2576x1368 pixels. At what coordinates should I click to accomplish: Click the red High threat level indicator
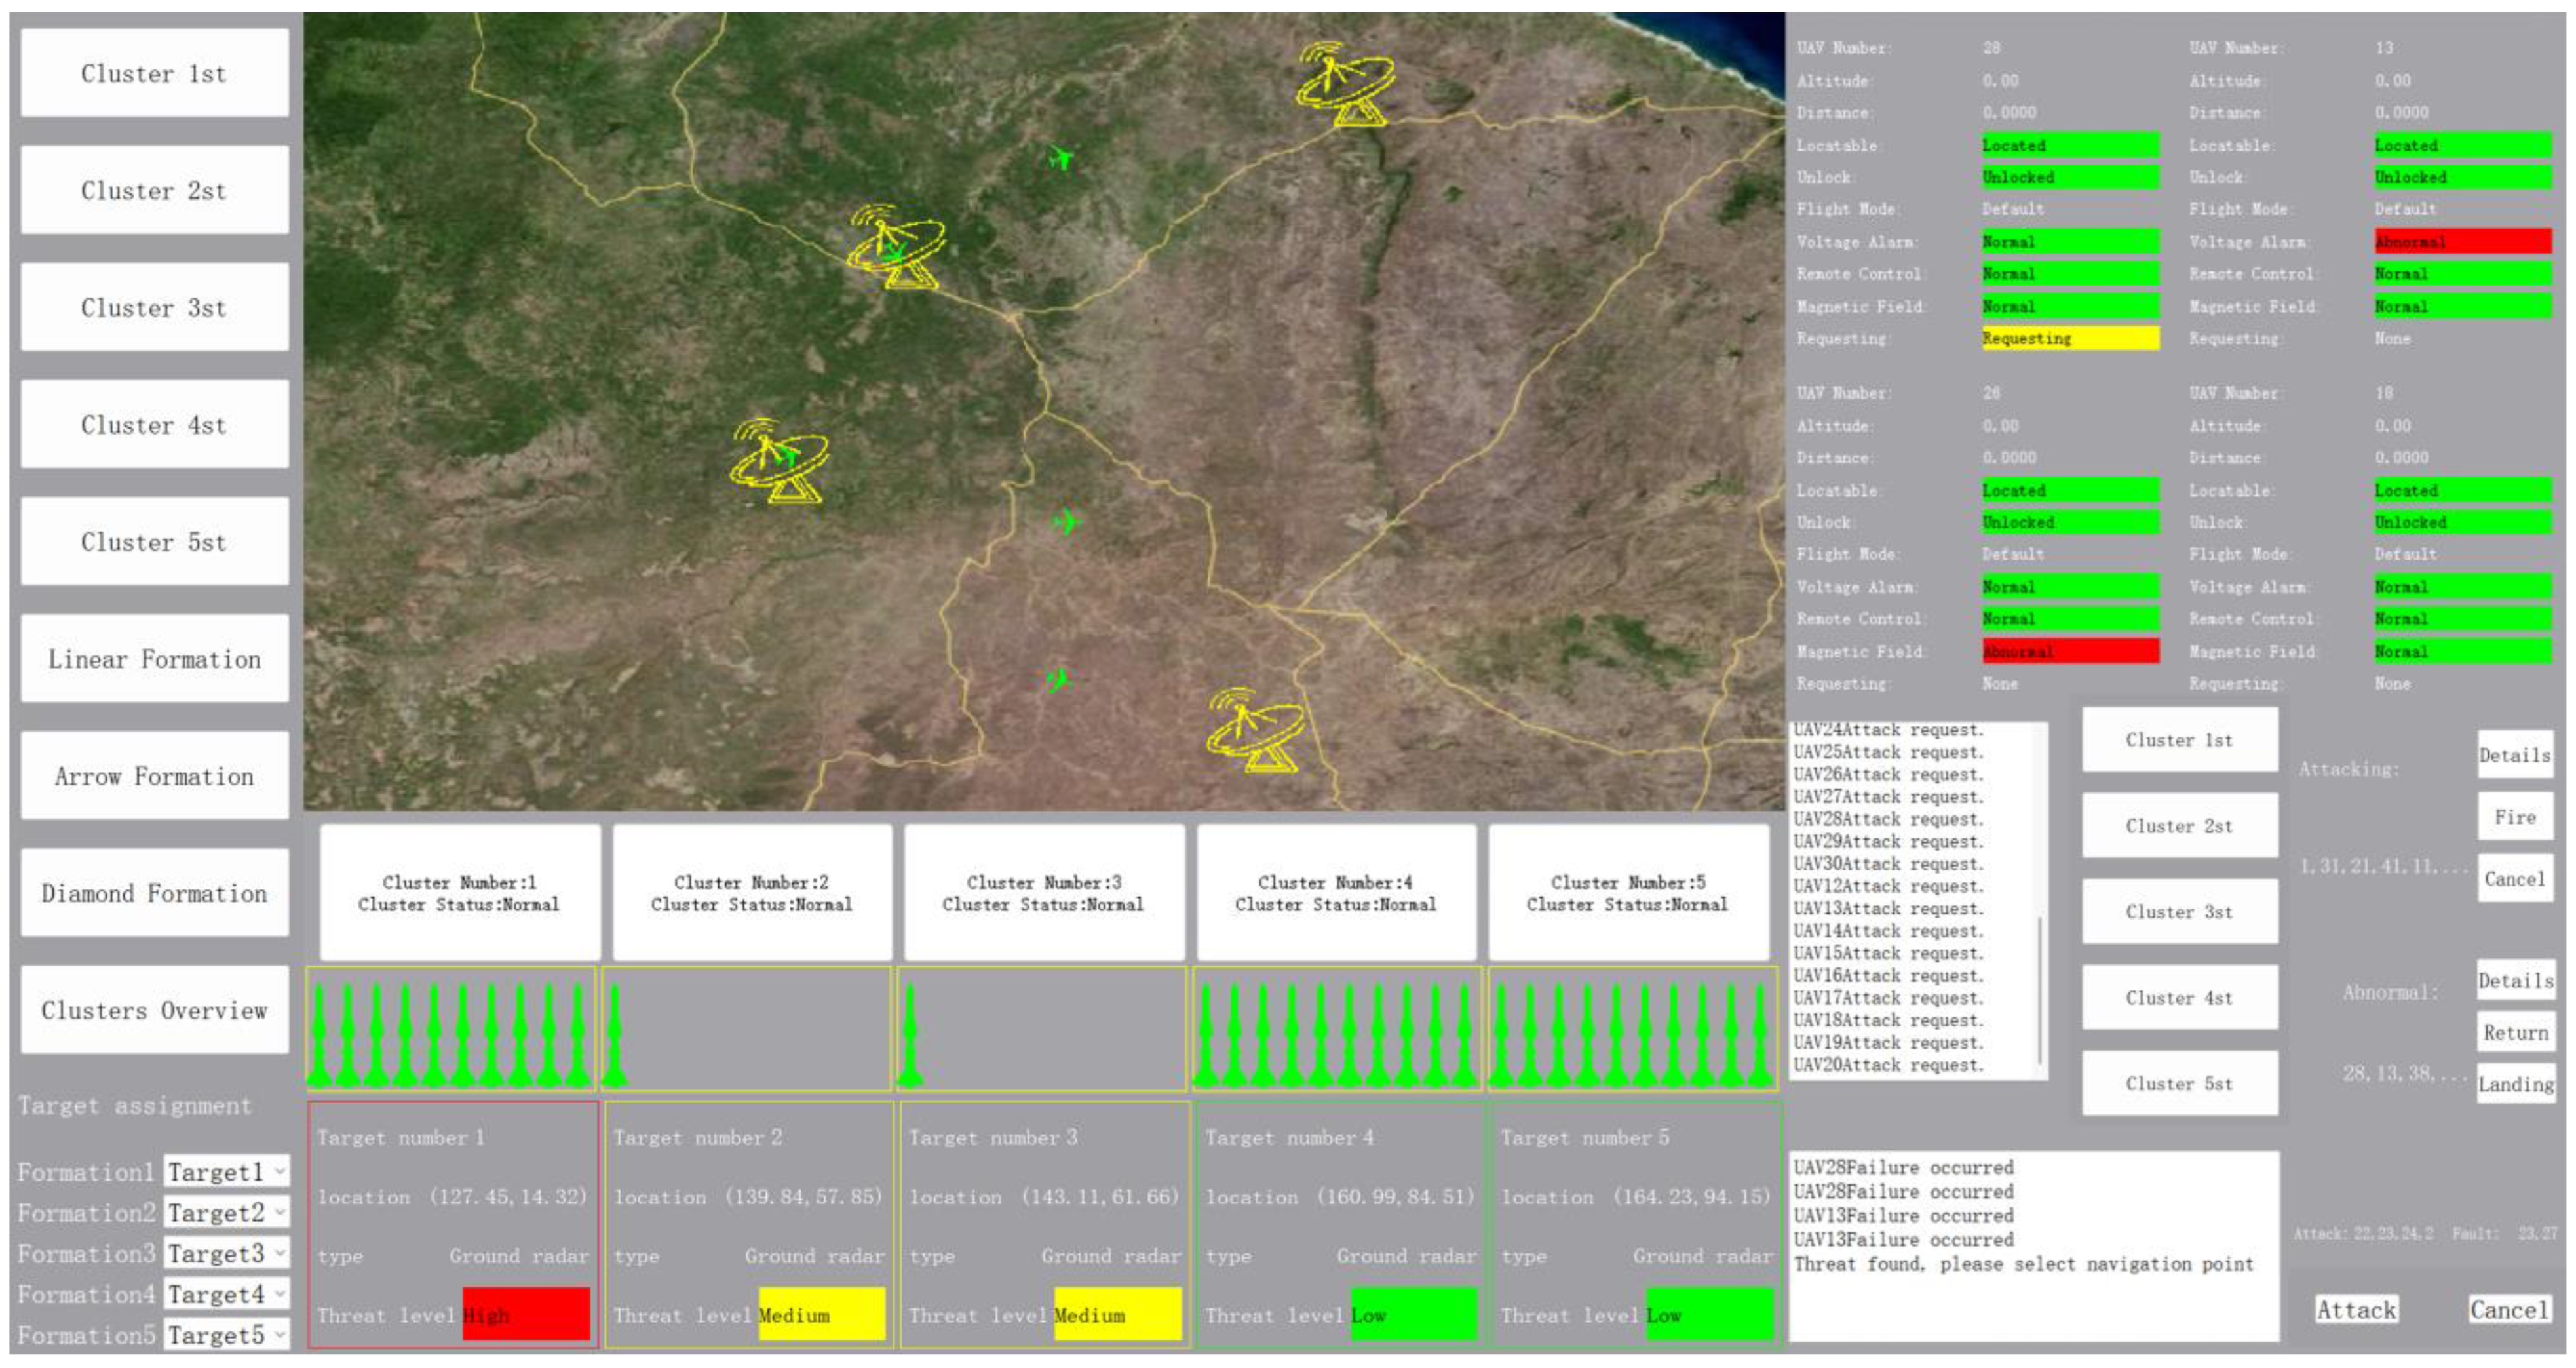(526, 1314)
